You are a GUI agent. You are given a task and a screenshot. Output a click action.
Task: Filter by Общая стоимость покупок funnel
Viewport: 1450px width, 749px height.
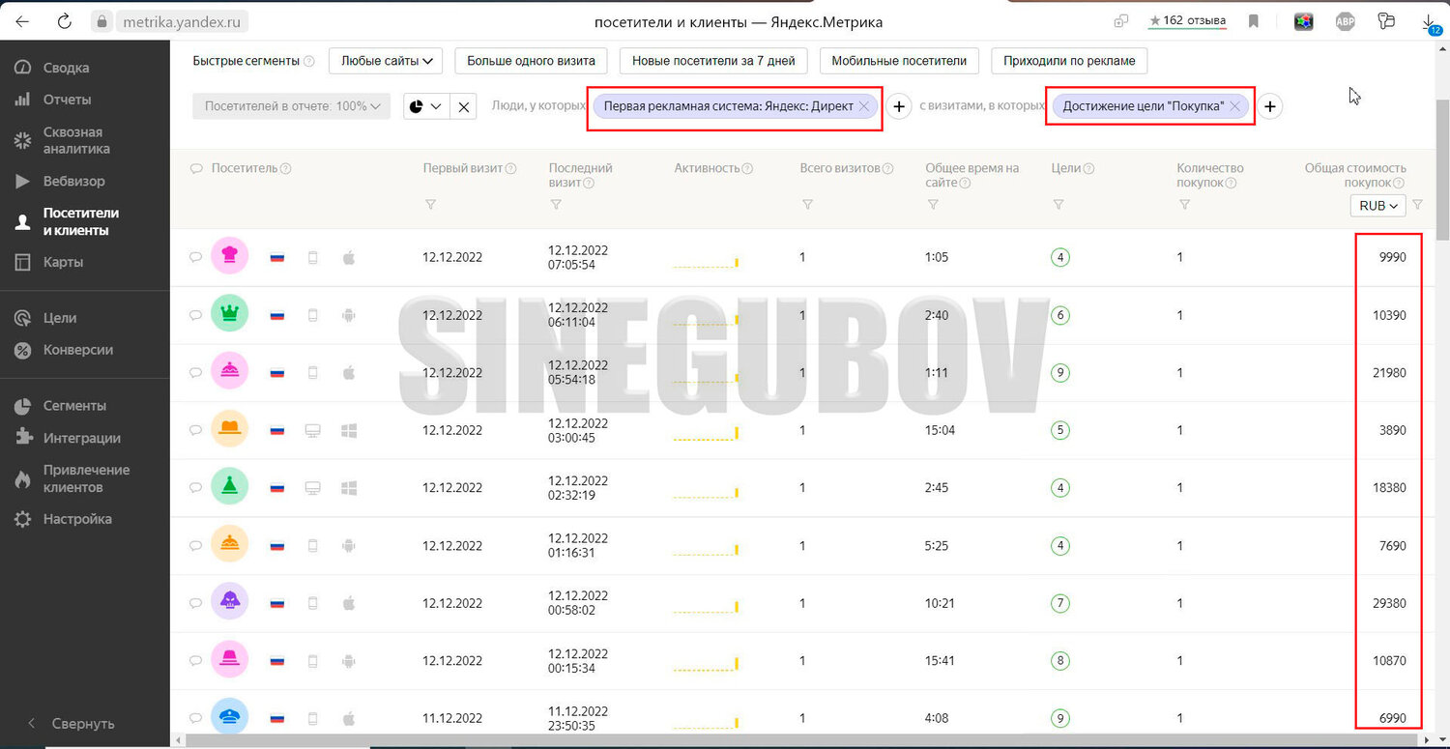1417,204
